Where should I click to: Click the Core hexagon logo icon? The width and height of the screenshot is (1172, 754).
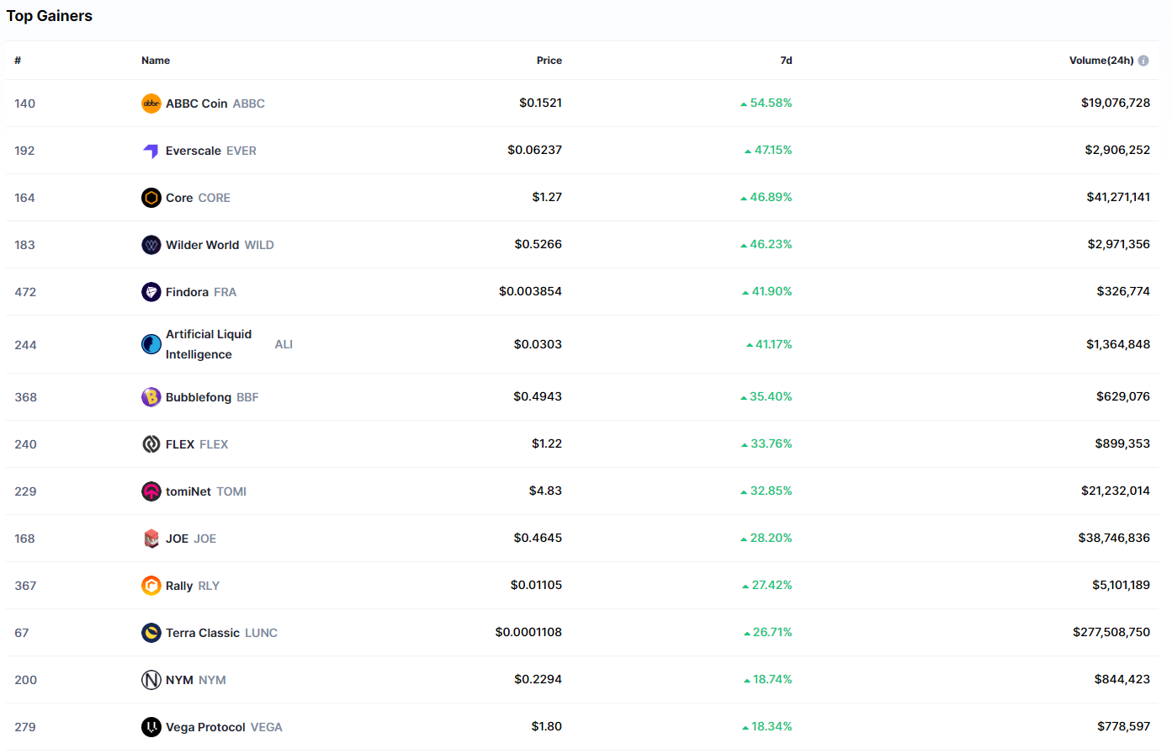(151, 198)
